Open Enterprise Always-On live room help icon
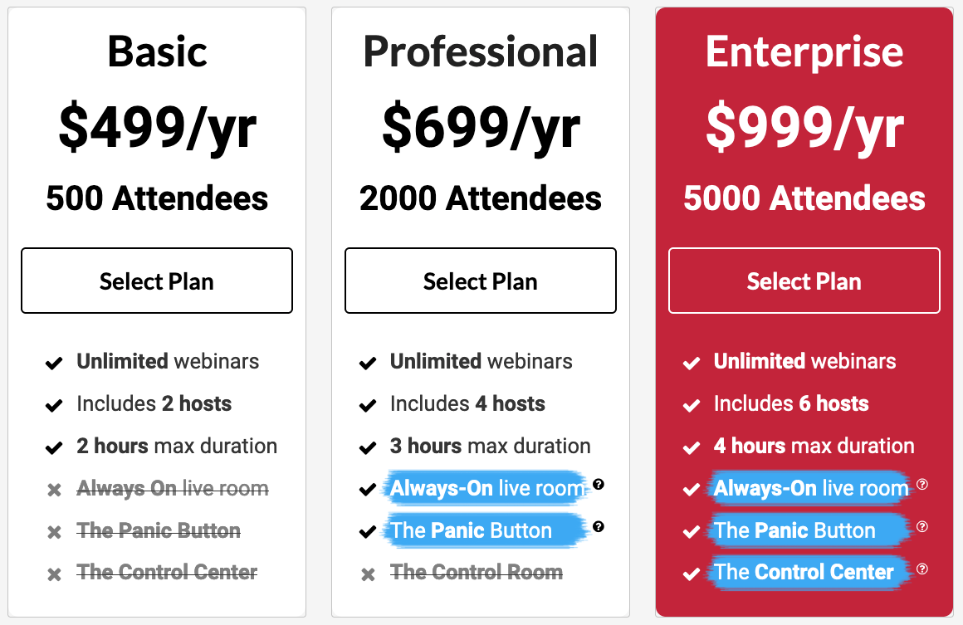This screenshot has width=963, height=625. (x=921, y=485)
